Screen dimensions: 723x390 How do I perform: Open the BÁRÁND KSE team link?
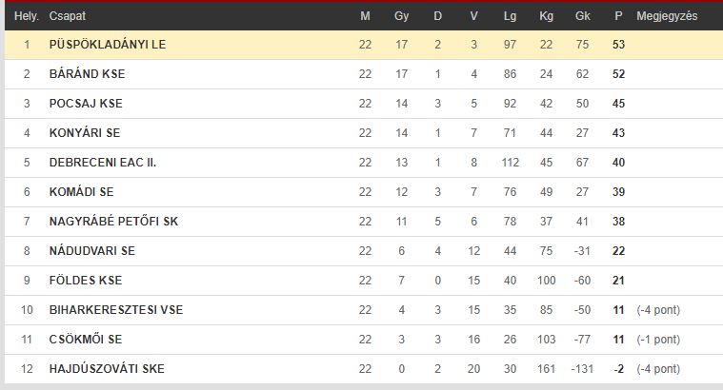(87, 73)
